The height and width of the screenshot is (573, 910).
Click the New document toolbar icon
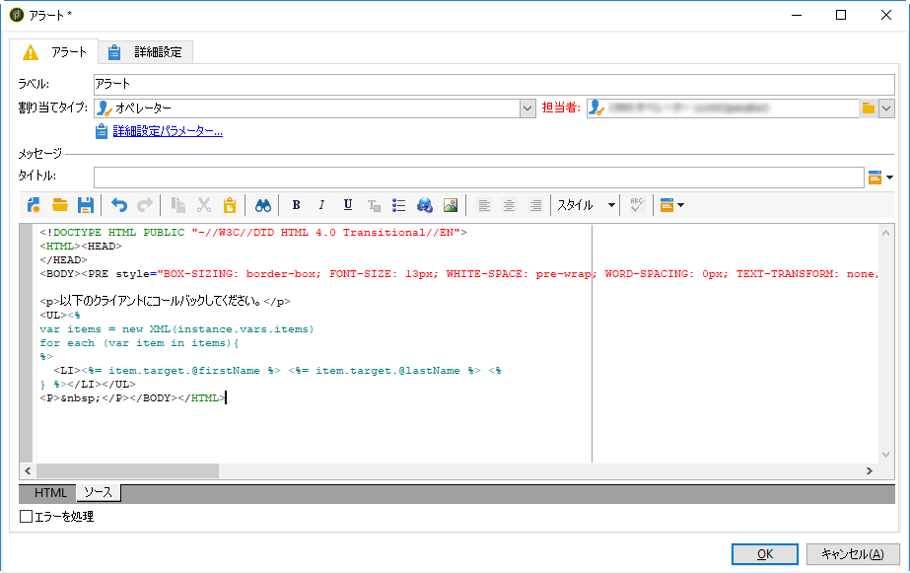[x=34, y=205]
